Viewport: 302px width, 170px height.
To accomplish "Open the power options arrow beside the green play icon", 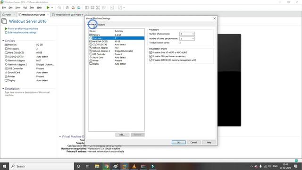I will (52, 8).
